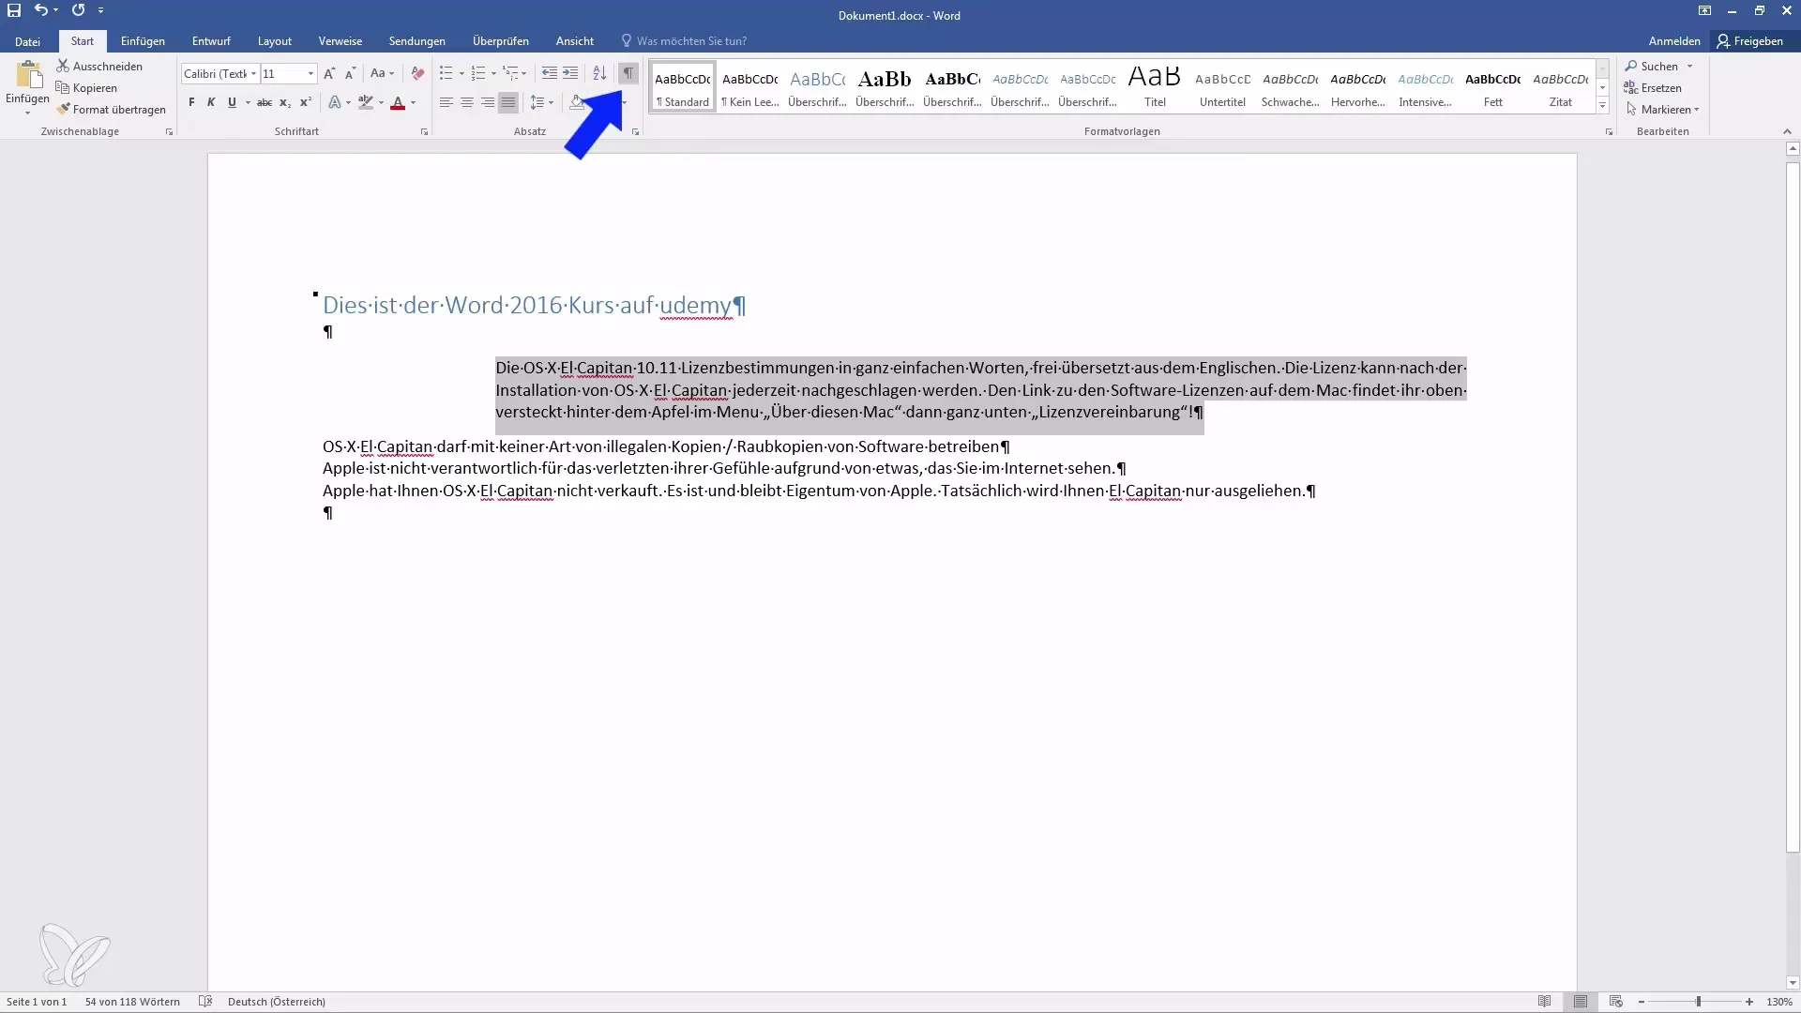The width and height of the screenshot is (1801, 1013).
Task: Click the Markieren select command
Action: [x=1661, y=110]
